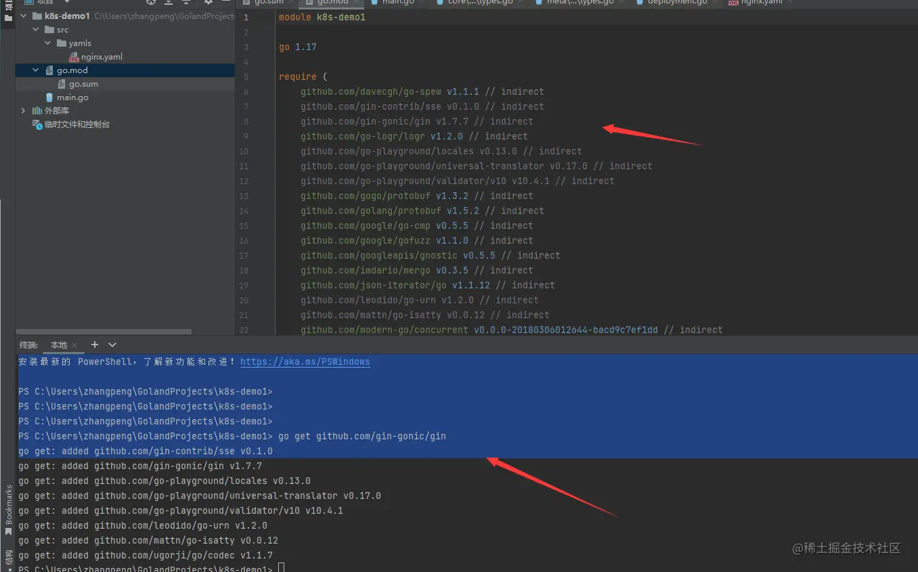This screenshot has height=572, width=918.
Task: Click the github.com/google/go-cmp v0.5.5 line
Action: pyautogui.click(x=416, y=225)
